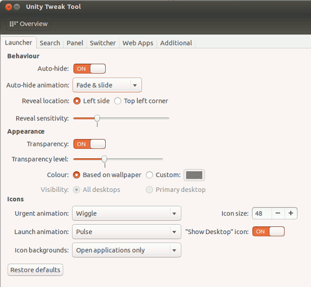
Task: Open the custom colour swatch picker
Action: click(194, 175)
